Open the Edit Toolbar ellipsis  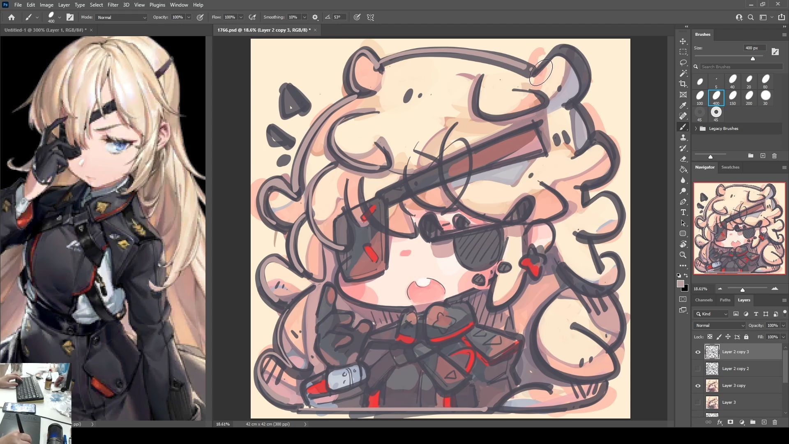[683, 266]
